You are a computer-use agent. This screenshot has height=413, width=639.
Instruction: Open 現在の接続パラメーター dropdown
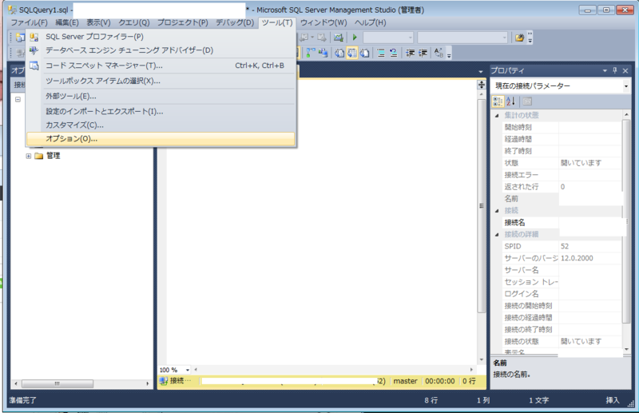(x=626, y=86)
